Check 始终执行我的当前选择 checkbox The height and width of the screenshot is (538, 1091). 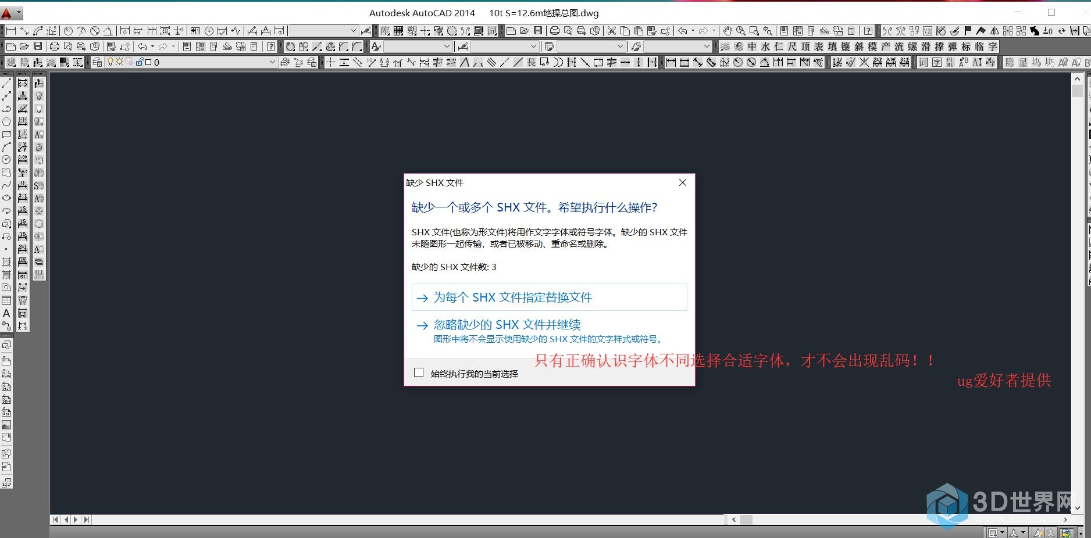pyautogui.click(x=419, y=372)
